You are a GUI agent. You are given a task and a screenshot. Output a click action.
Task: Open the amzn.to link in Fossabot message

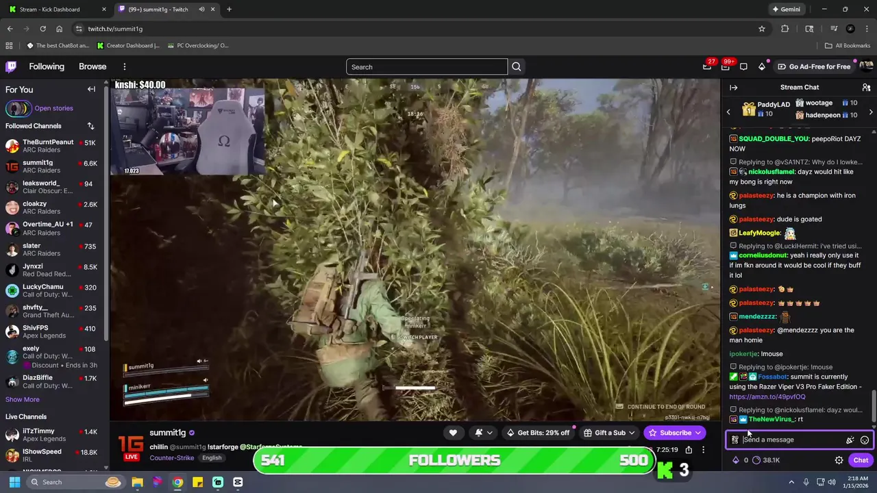pos(767,396)
